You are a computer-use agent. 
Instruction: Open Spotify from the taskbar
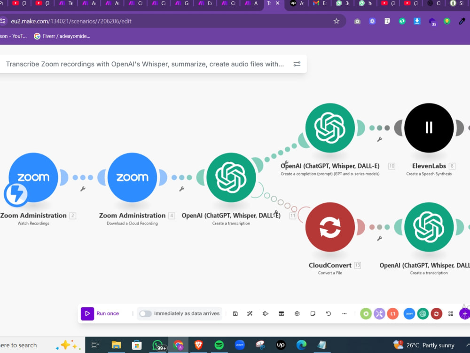point(219,345)
